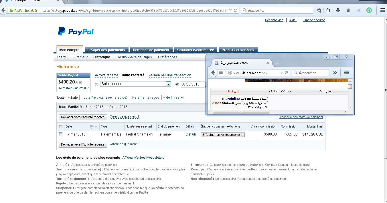
Task: Open the downloads arrow icon
Action: point(338,11)
